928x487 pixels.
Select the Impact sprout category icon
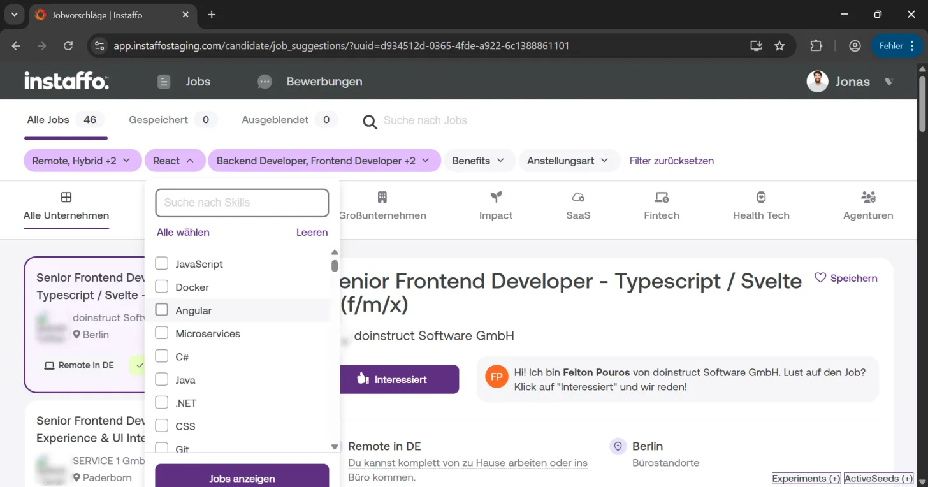pos(496,197)
